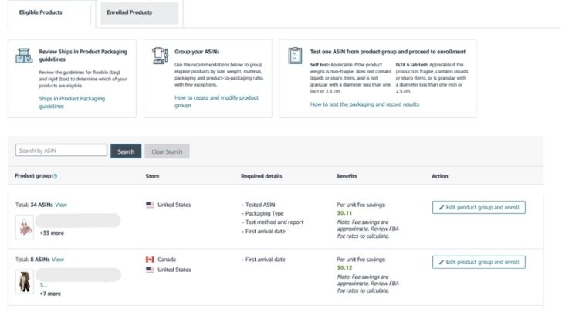Click the Required details column header
The height and width of the screenshot is (309, 579).
[262, 176]
